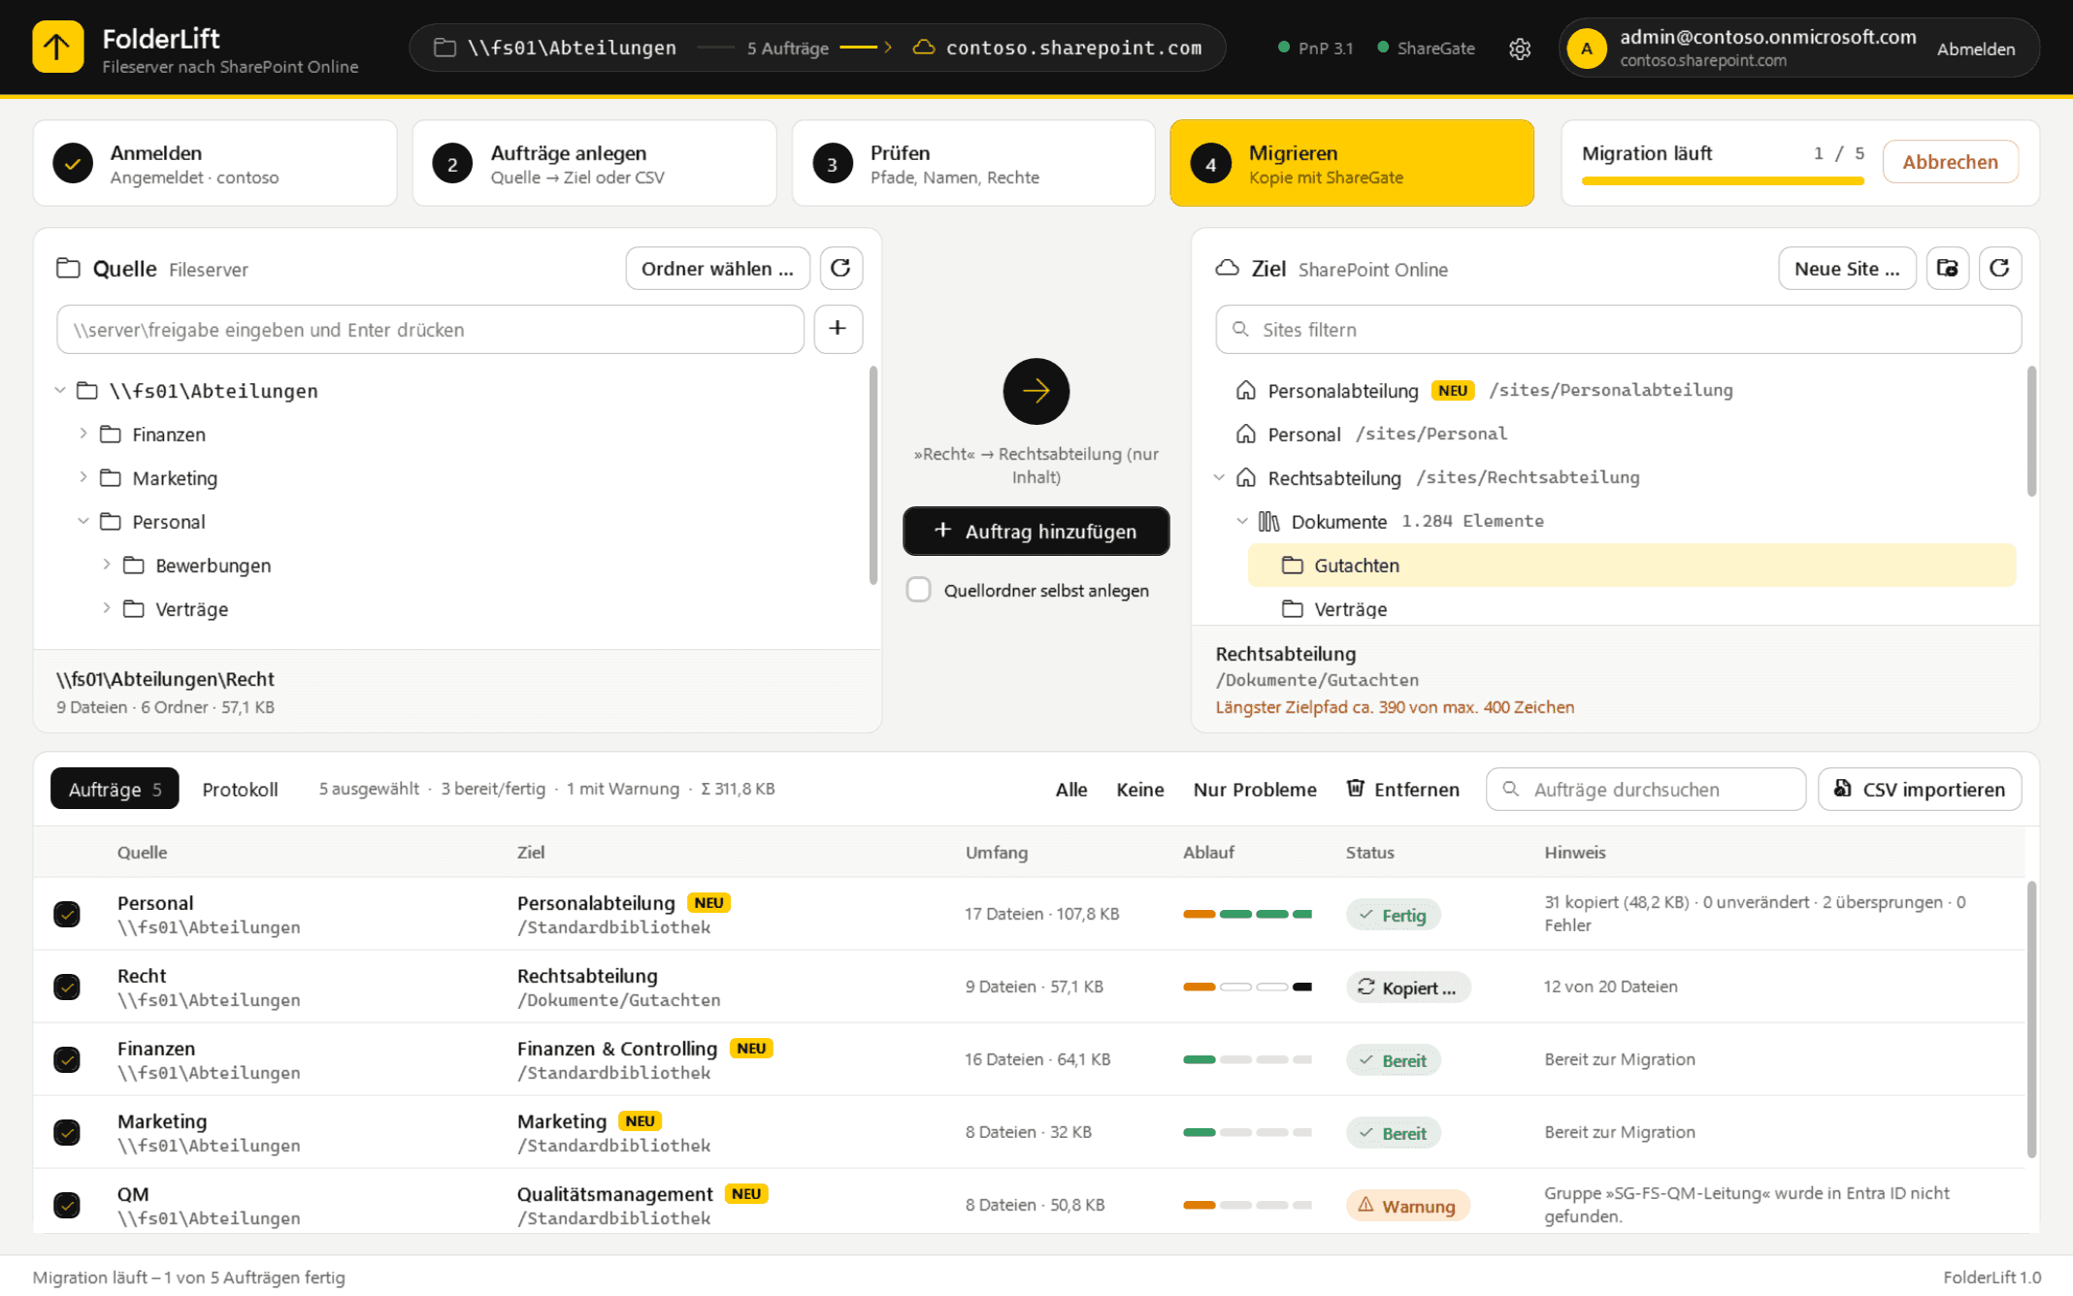Expand the Marketing source folder
Screen dimensions: 2073x1296
point(83,477)
